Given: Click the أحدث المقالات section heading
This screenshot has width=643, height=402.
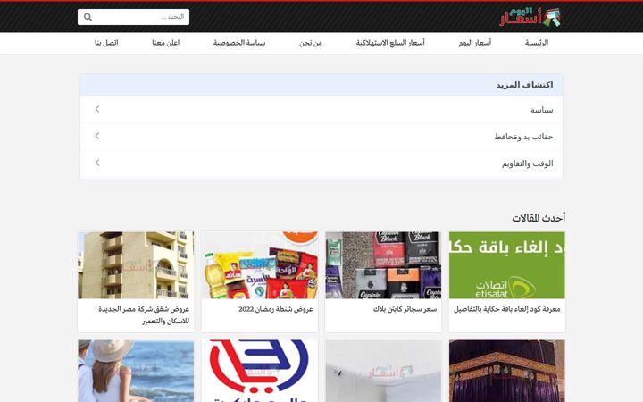Looking at the screenshot, I should click(x=538, y=218).
